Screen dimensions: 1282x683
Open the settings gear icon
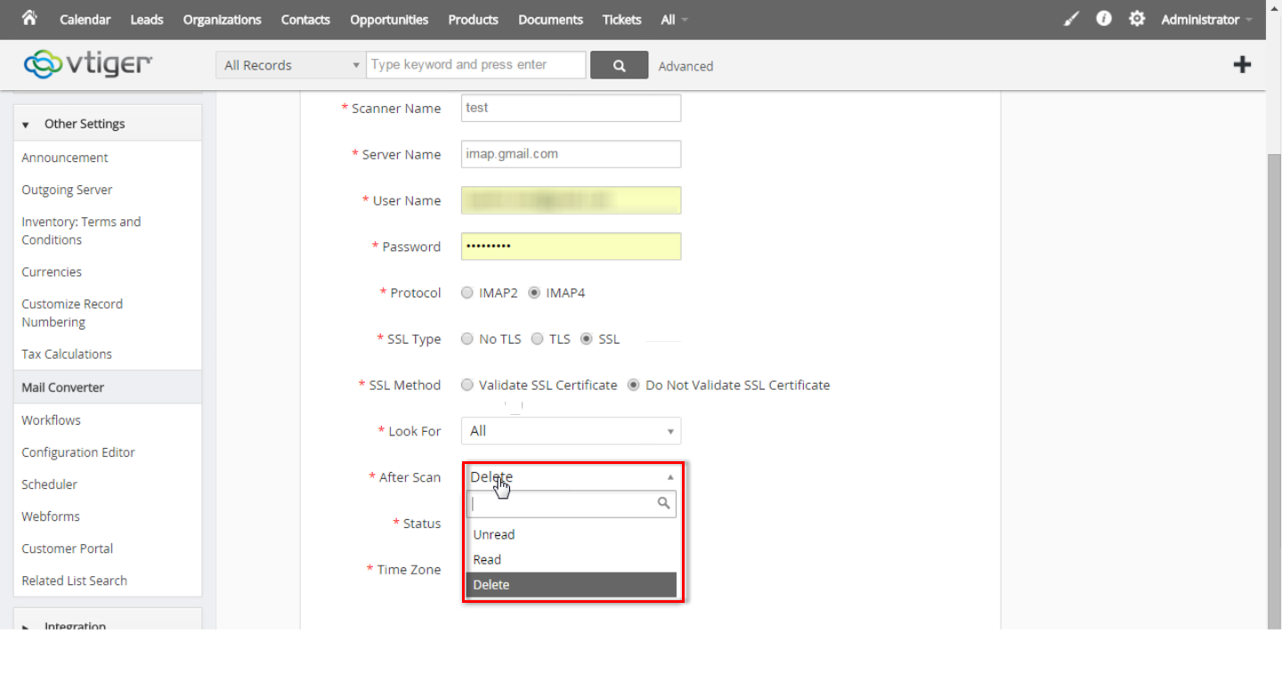[x=1137, y=19]
